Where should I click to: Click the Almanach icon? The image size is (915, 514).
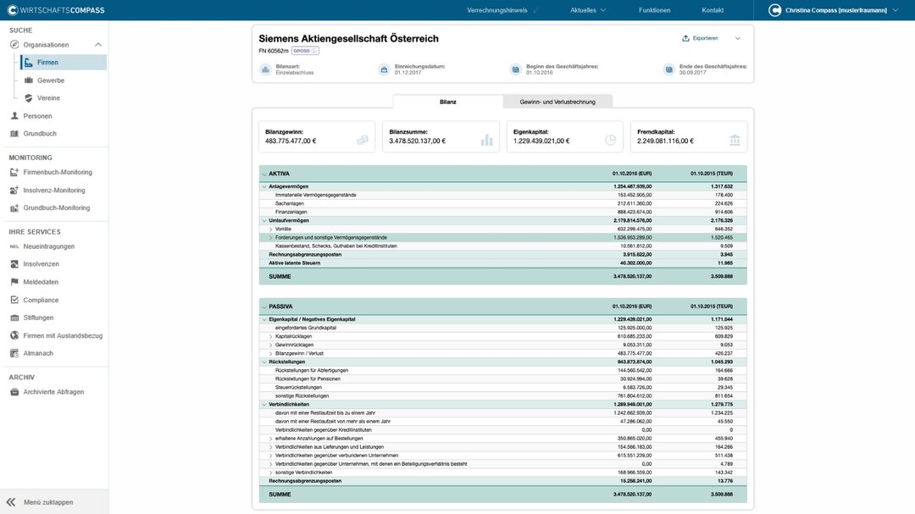click(x=14, y=353)
